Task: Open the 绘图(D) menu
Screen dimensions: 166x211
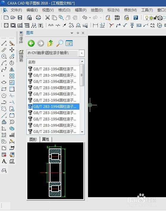Action: 97,10
